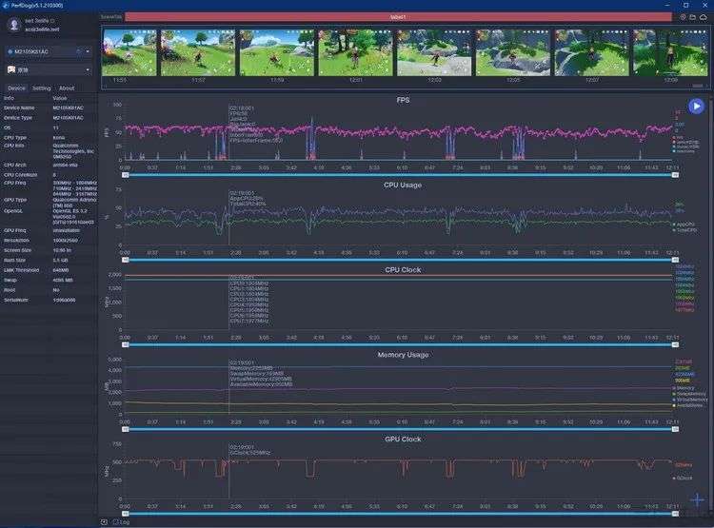Select the Device tab

[17, 88]
